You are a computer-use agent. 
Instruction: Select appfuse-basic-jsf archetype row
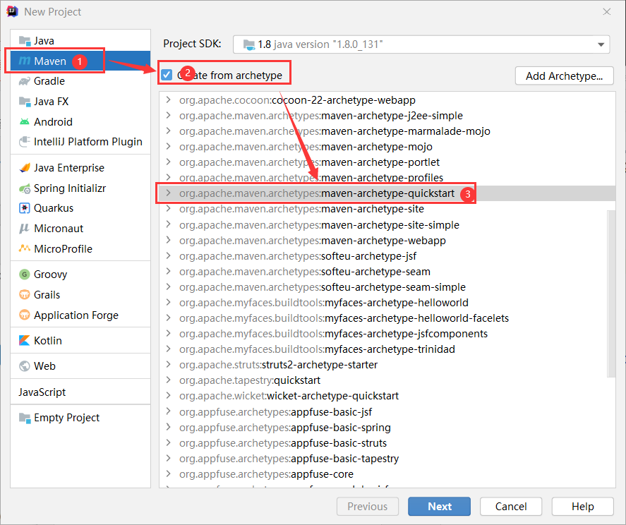click(387, 411)
